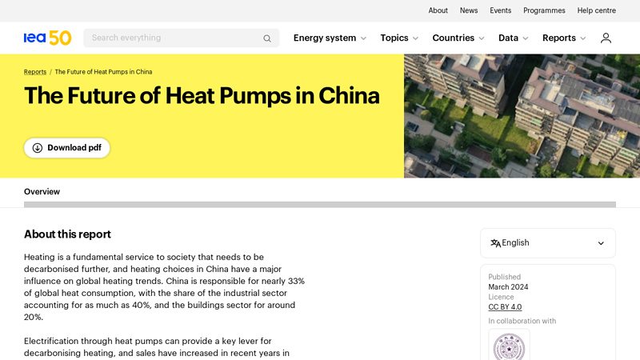Open the About link in top bar
Screen dimensions: 640x360
pos(438,10)
